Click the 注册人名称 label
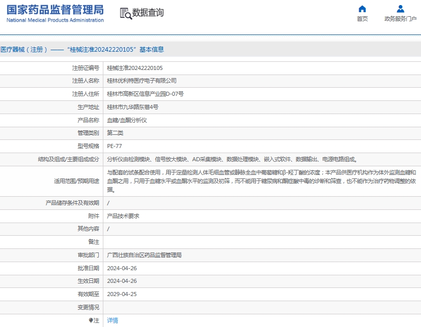The width and height of the screenshot is (421, 327). [x=86, y=81]
